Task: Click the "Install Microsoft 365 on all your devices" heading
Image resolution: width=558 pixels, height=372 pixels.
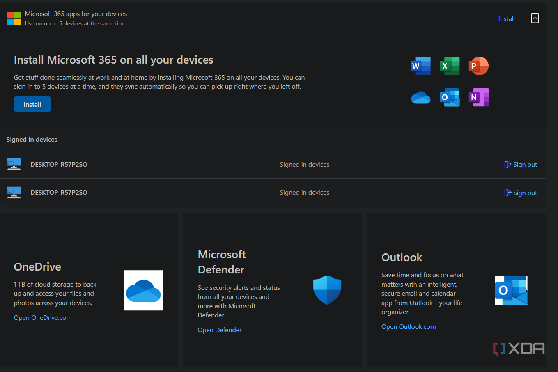Action: point(114,60)
